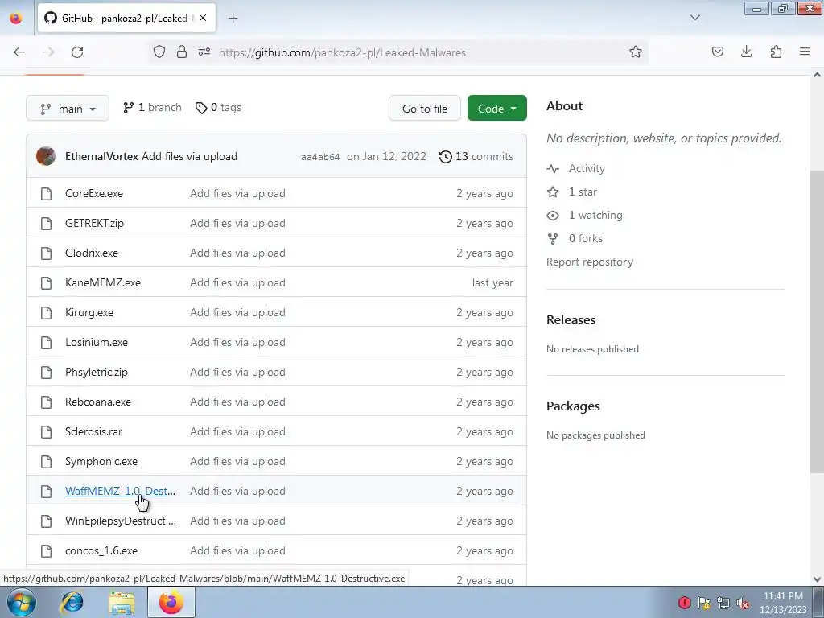The height and width of the screenshot is (618, 824).
Task: Click the padlock site security icon
Action: click(x=182, y=52)
